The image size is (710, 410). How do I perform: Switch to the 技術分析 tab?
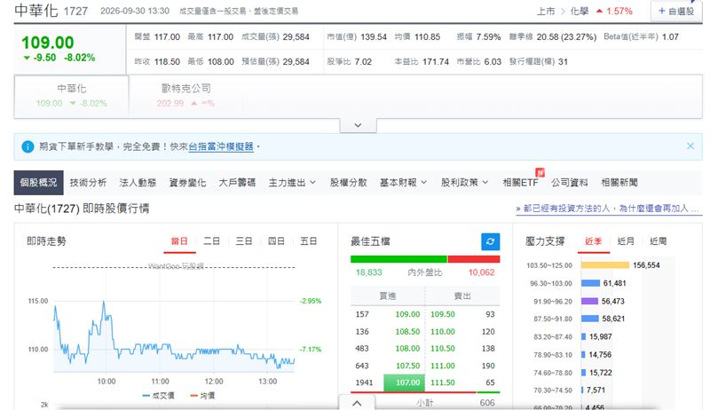88,183
